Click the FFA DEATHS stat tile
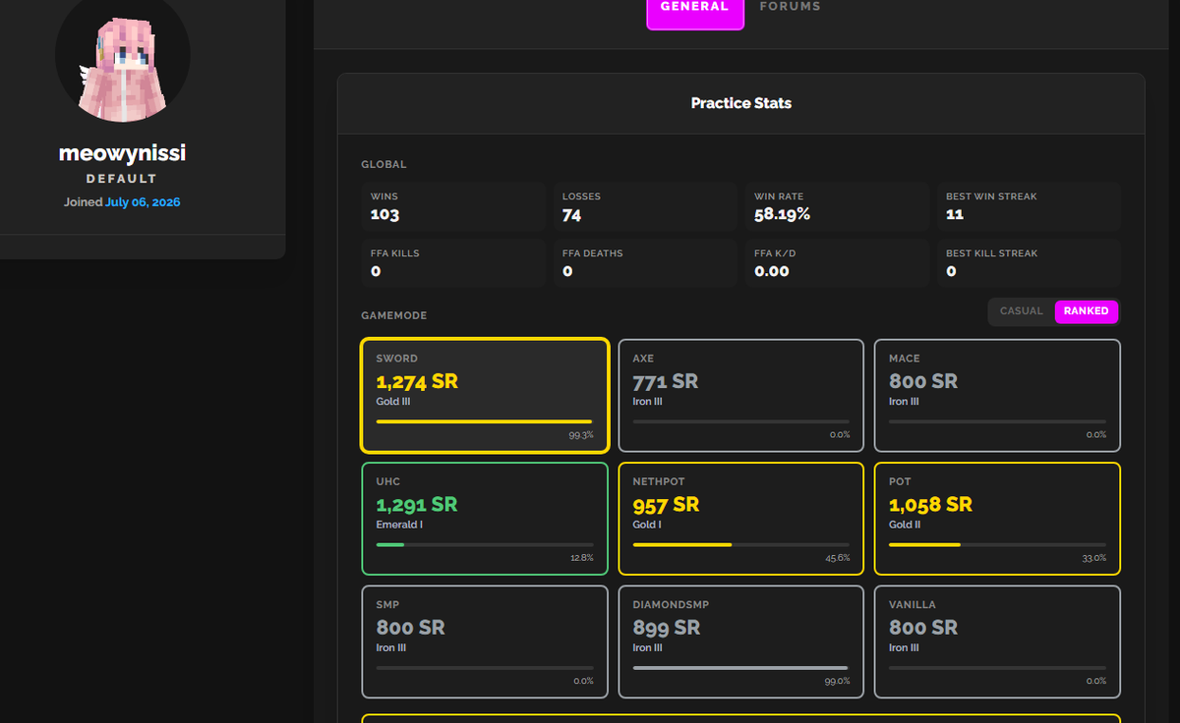The height and width of the screenshot is (723, 1180). (x=645, y=263)
